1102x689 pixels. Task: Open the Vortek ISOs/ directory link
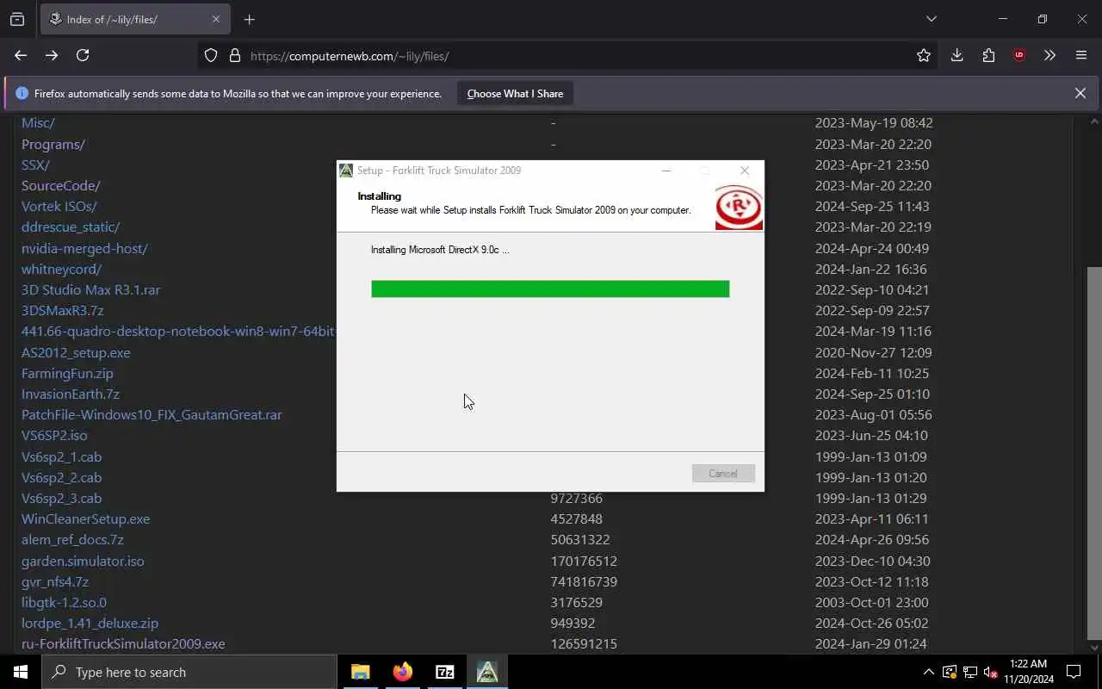point(59,206)
